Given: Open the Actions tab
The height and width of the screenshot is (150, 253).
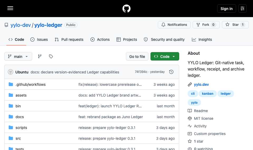Looking at the screenshot, I should [x=100, y=39].
